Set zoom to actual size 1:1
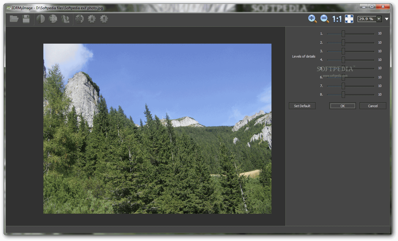The width and height of the screenshot is (398, 241). click(337, 19)
